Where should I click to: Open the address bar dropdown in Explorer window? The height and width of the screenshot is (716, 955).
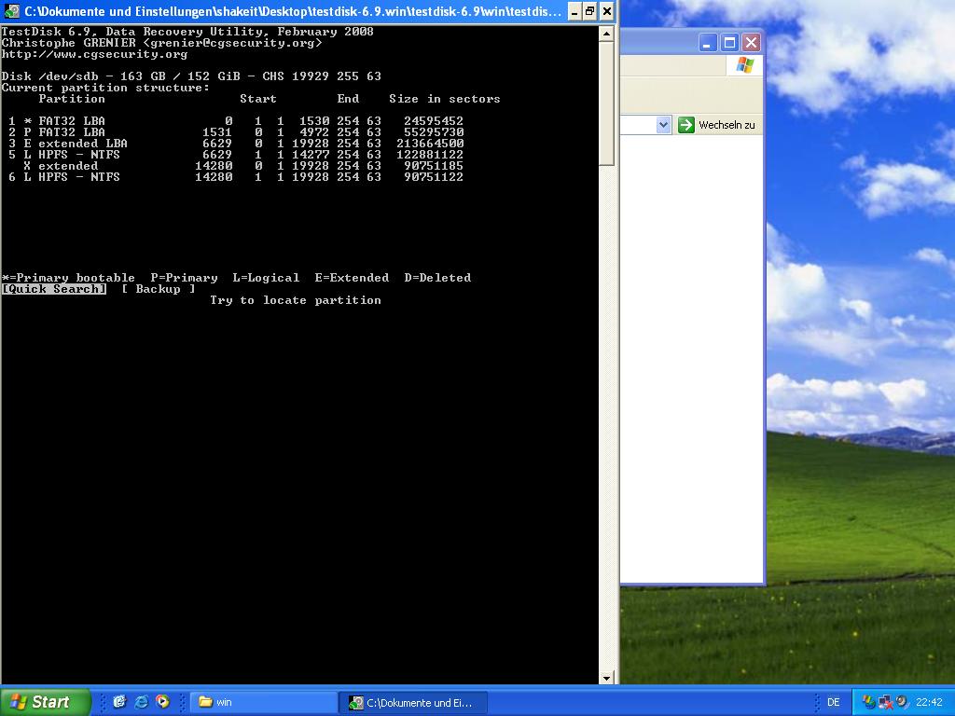click(663, 125)
